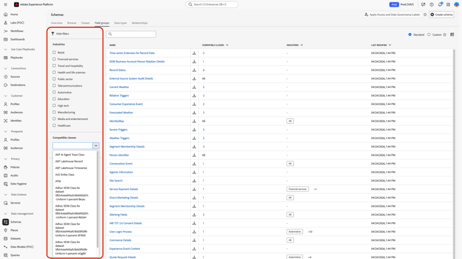462x259 pixels.
Task: Collapse the Customer sidebar section
Action: pyautogui.click(x=6, y=95)
